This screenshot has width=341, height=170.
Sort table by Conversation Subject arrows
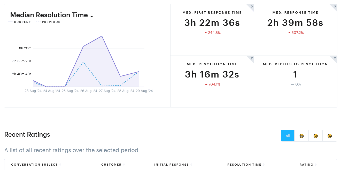point(60,165)
